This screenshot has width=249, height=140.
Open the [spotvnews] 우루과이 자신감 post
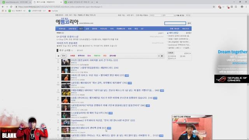tap(103, 121)
